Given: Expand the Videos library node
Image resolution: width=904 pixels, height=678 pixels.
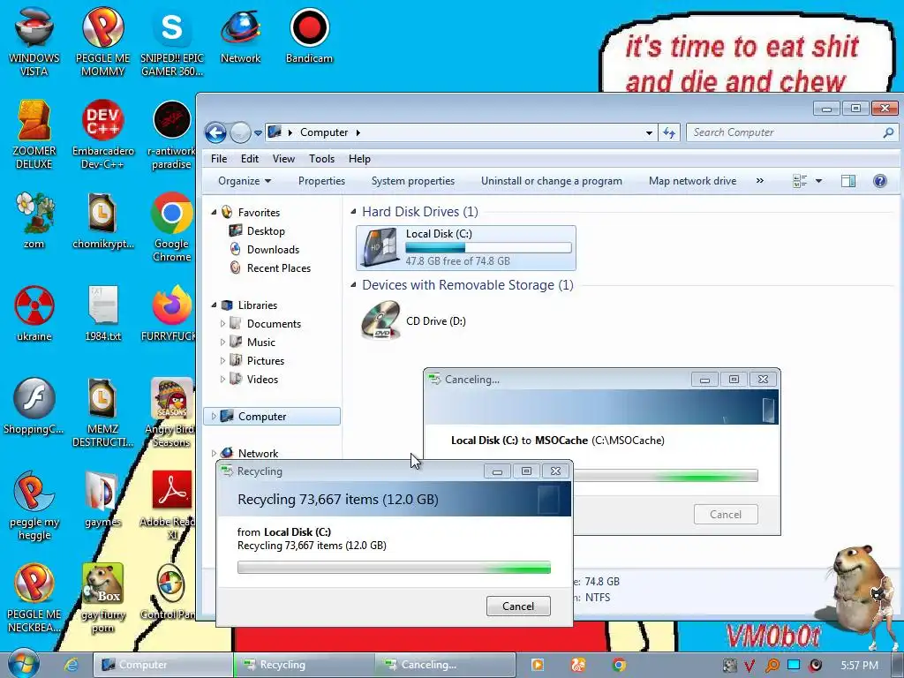Looking at the screenshot, I should click(222, 379).
